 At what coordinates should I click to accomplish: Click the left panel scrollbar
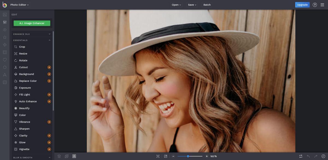click(53, 71)
